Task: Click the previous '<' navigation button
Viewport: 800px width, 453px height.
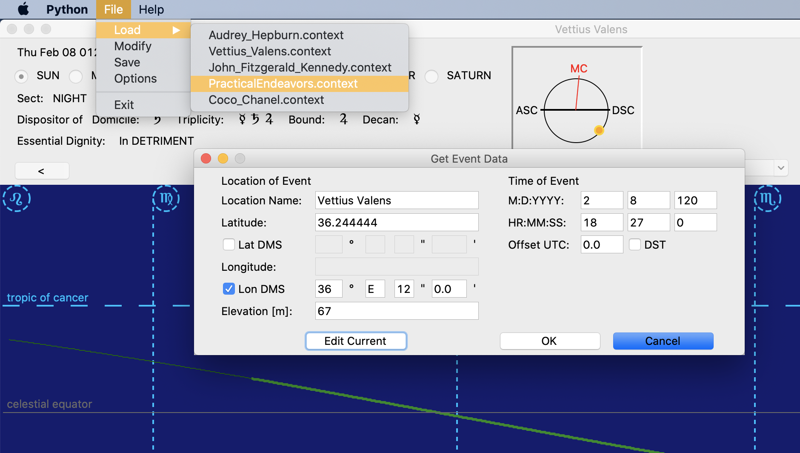Action: click(x=42, y=171)
